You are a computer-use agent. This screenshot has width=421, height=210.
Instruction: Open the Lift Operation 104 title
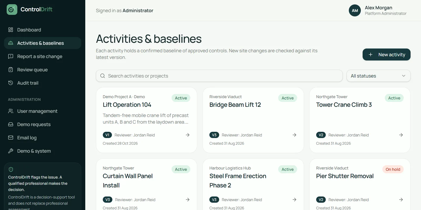click(x=127, y=105)
